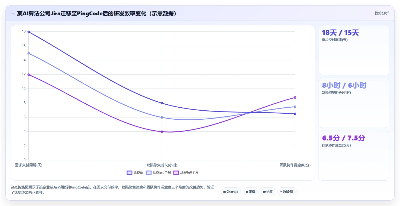Click the lightning icon beside the title

[13, 14]
